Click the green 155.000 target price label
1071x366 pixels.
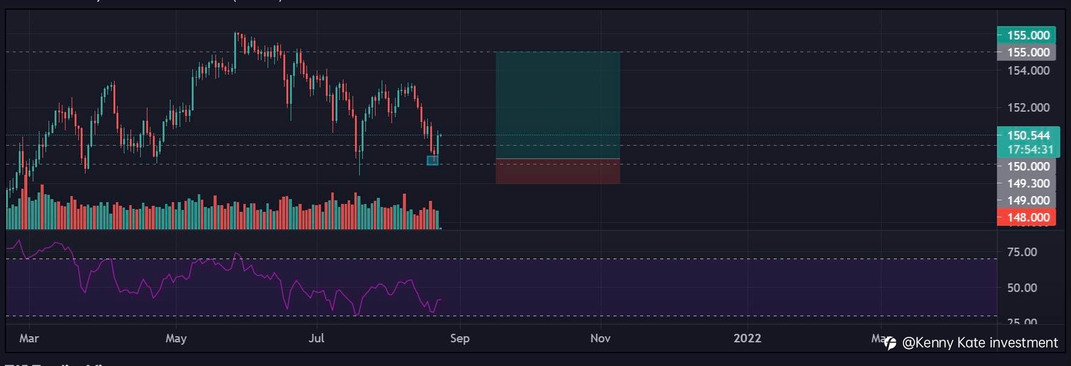[1026, 35]
